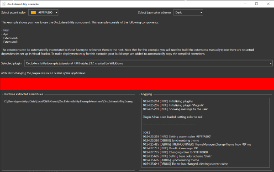Image resolution: width=274 pixels, height=172 pixels.
Task: Click the red plugin color banner
Action: click(x=137, y=84)
